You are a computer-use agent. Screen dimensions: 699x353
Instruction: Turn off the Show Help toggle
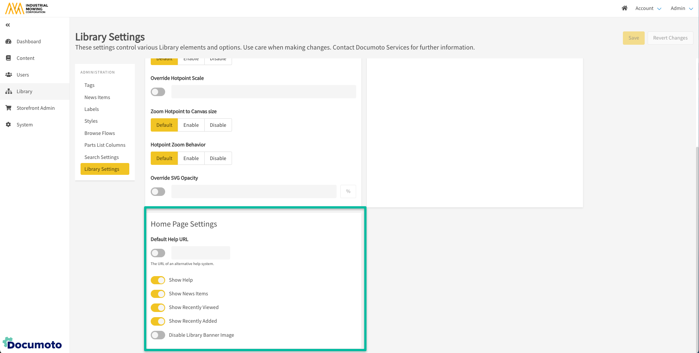158,280
